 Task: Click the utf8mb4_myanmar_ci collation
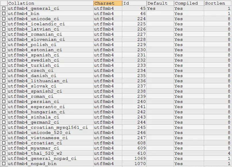(x=51, y=148)
